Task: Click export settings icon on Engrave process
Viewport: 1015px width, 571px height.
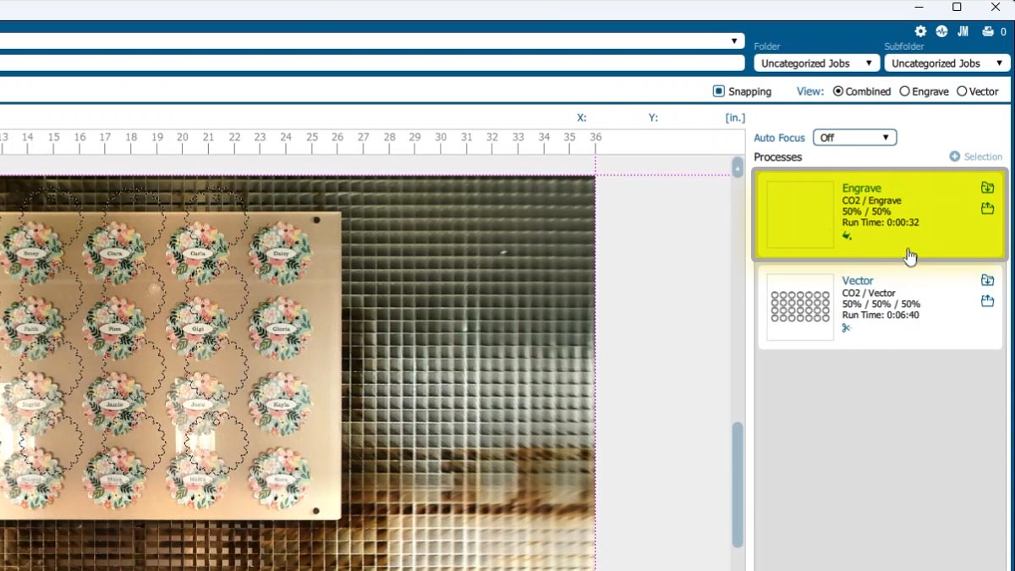Action: point(987,209)
